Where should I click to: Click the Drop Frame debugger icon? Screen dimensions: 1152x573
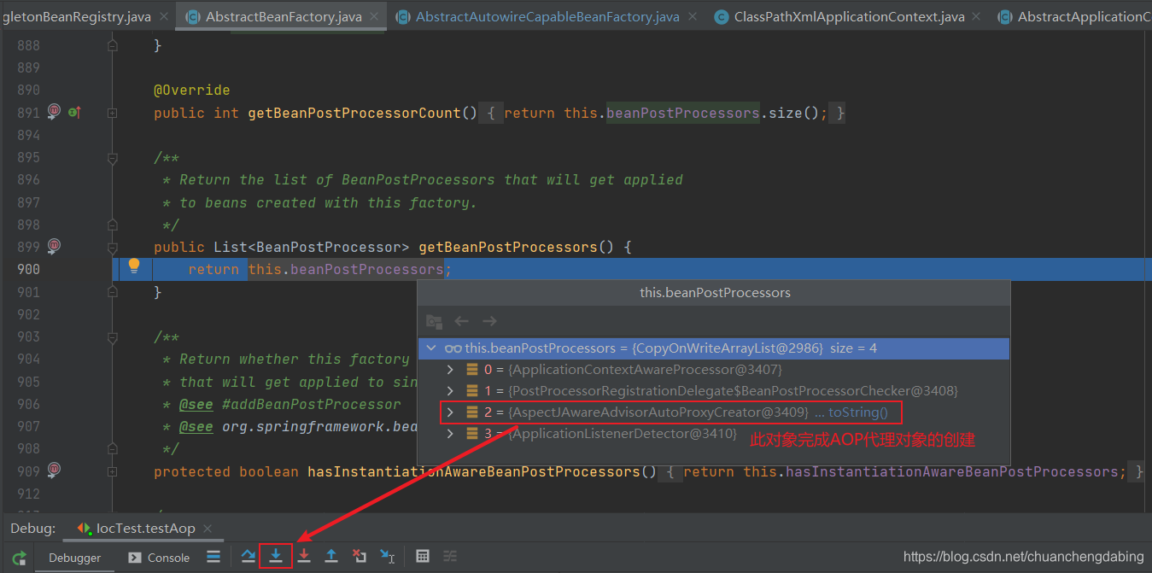360,556
